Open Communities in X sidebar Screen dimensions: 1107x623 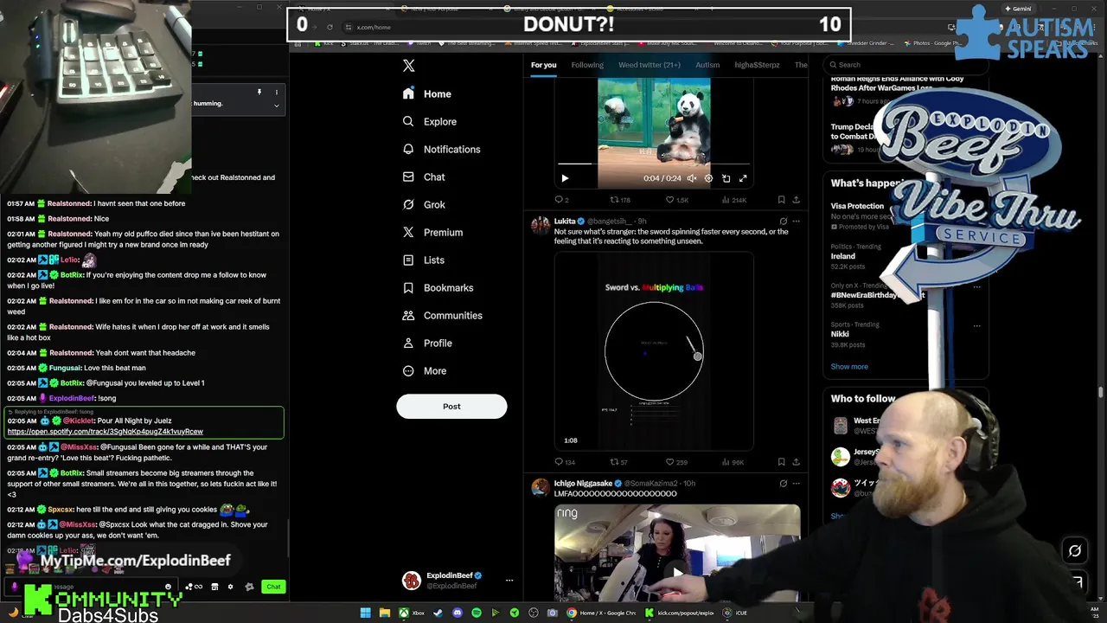[442, 315]
